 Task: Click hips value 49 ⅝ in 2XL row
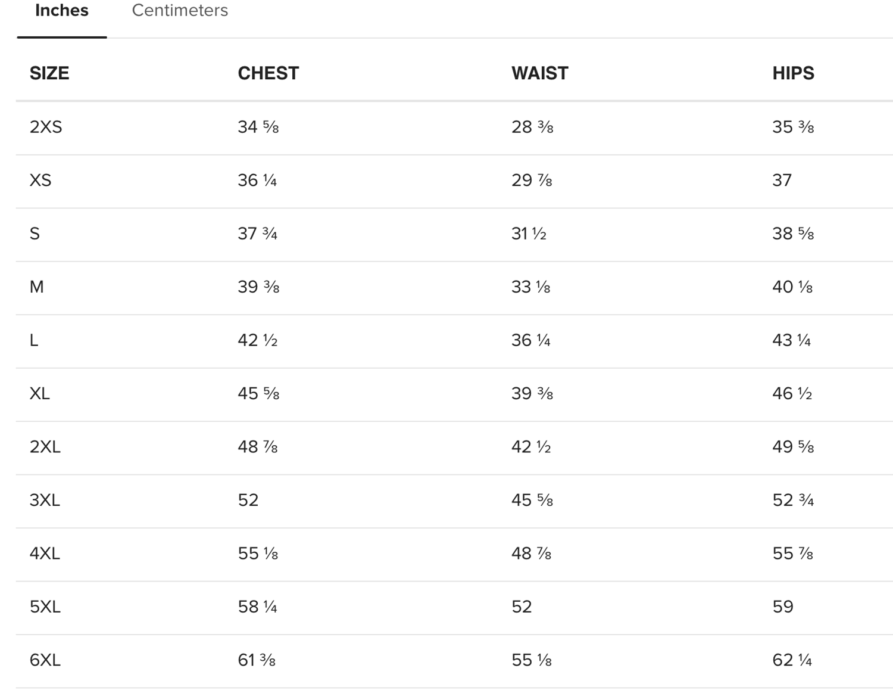(793, 447)
